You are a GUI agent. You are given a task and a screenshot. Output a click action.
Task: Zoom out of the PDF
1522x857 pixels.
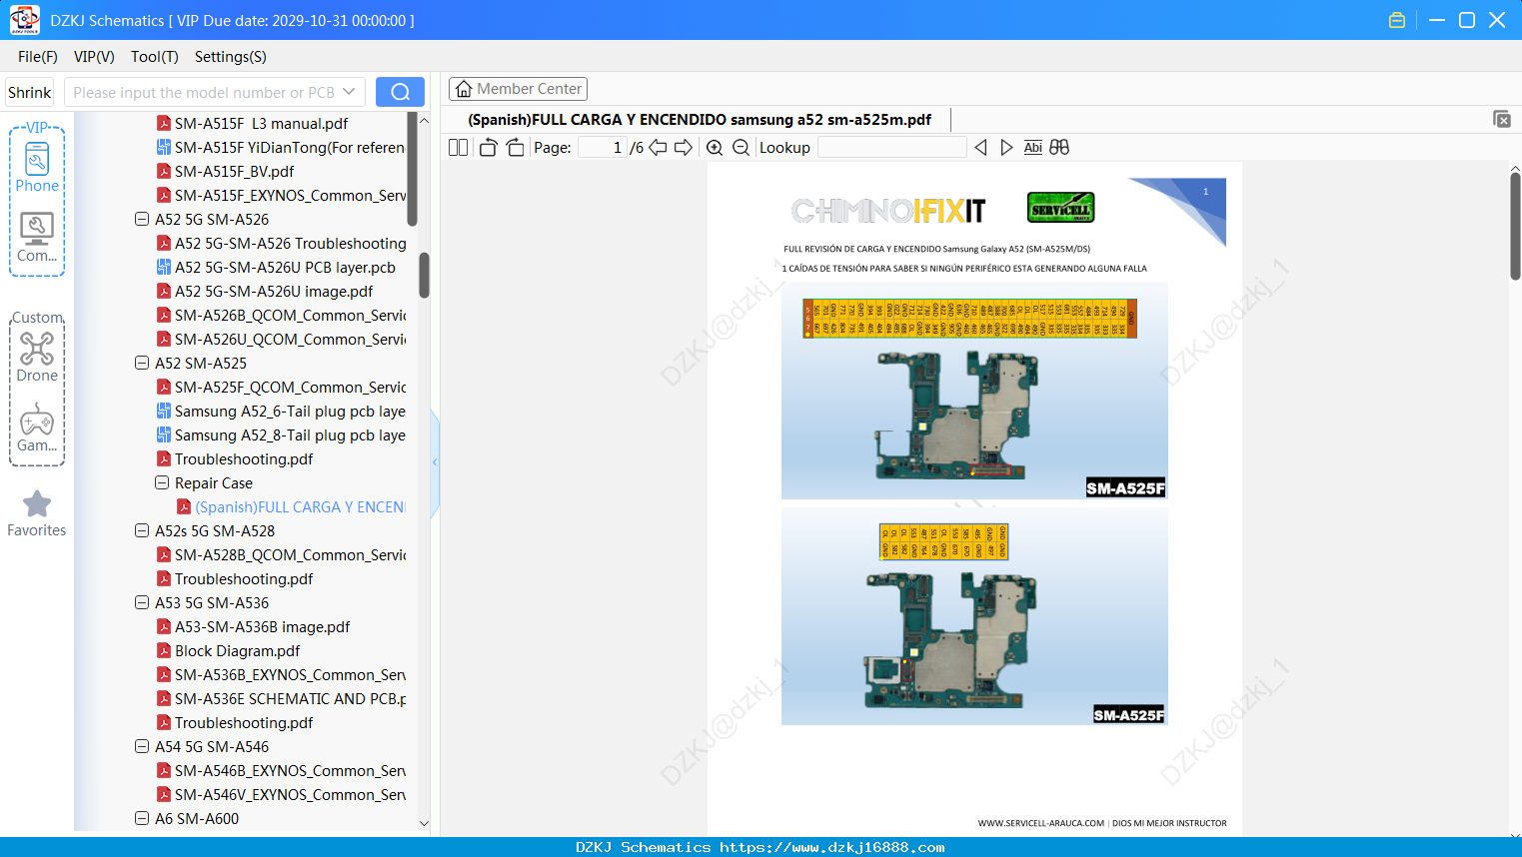point(741,148)
